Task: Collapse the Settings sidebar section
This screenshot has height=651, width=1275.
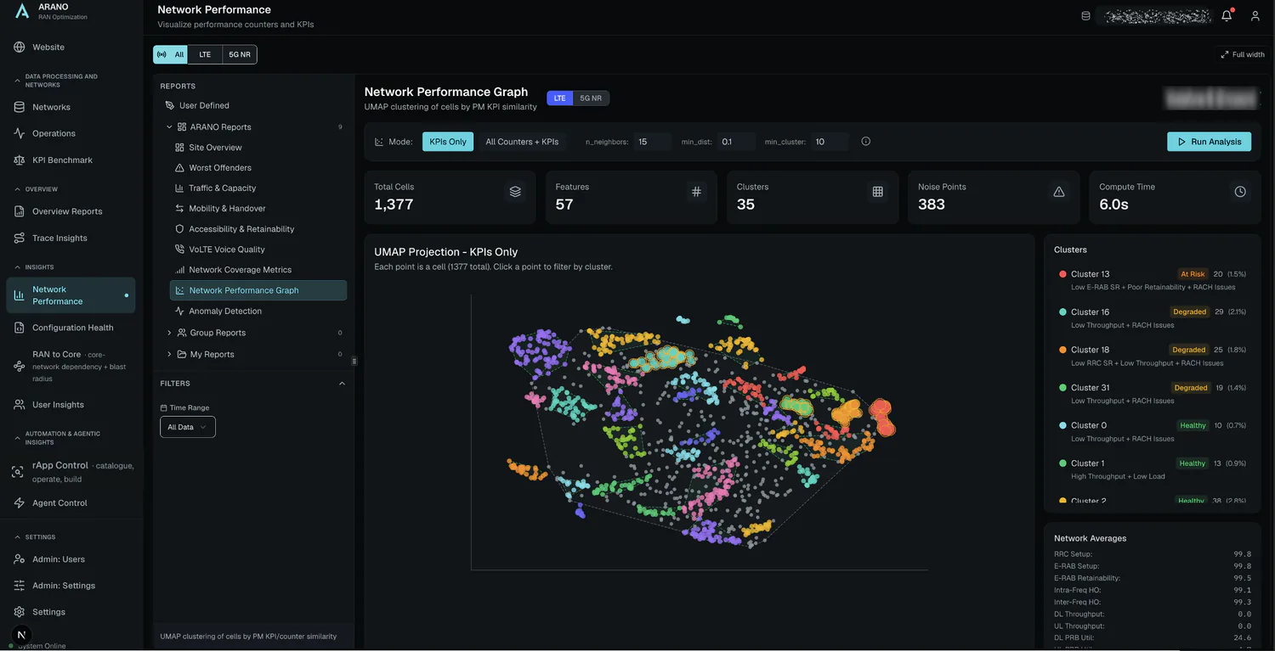Action: pos(19,537)
